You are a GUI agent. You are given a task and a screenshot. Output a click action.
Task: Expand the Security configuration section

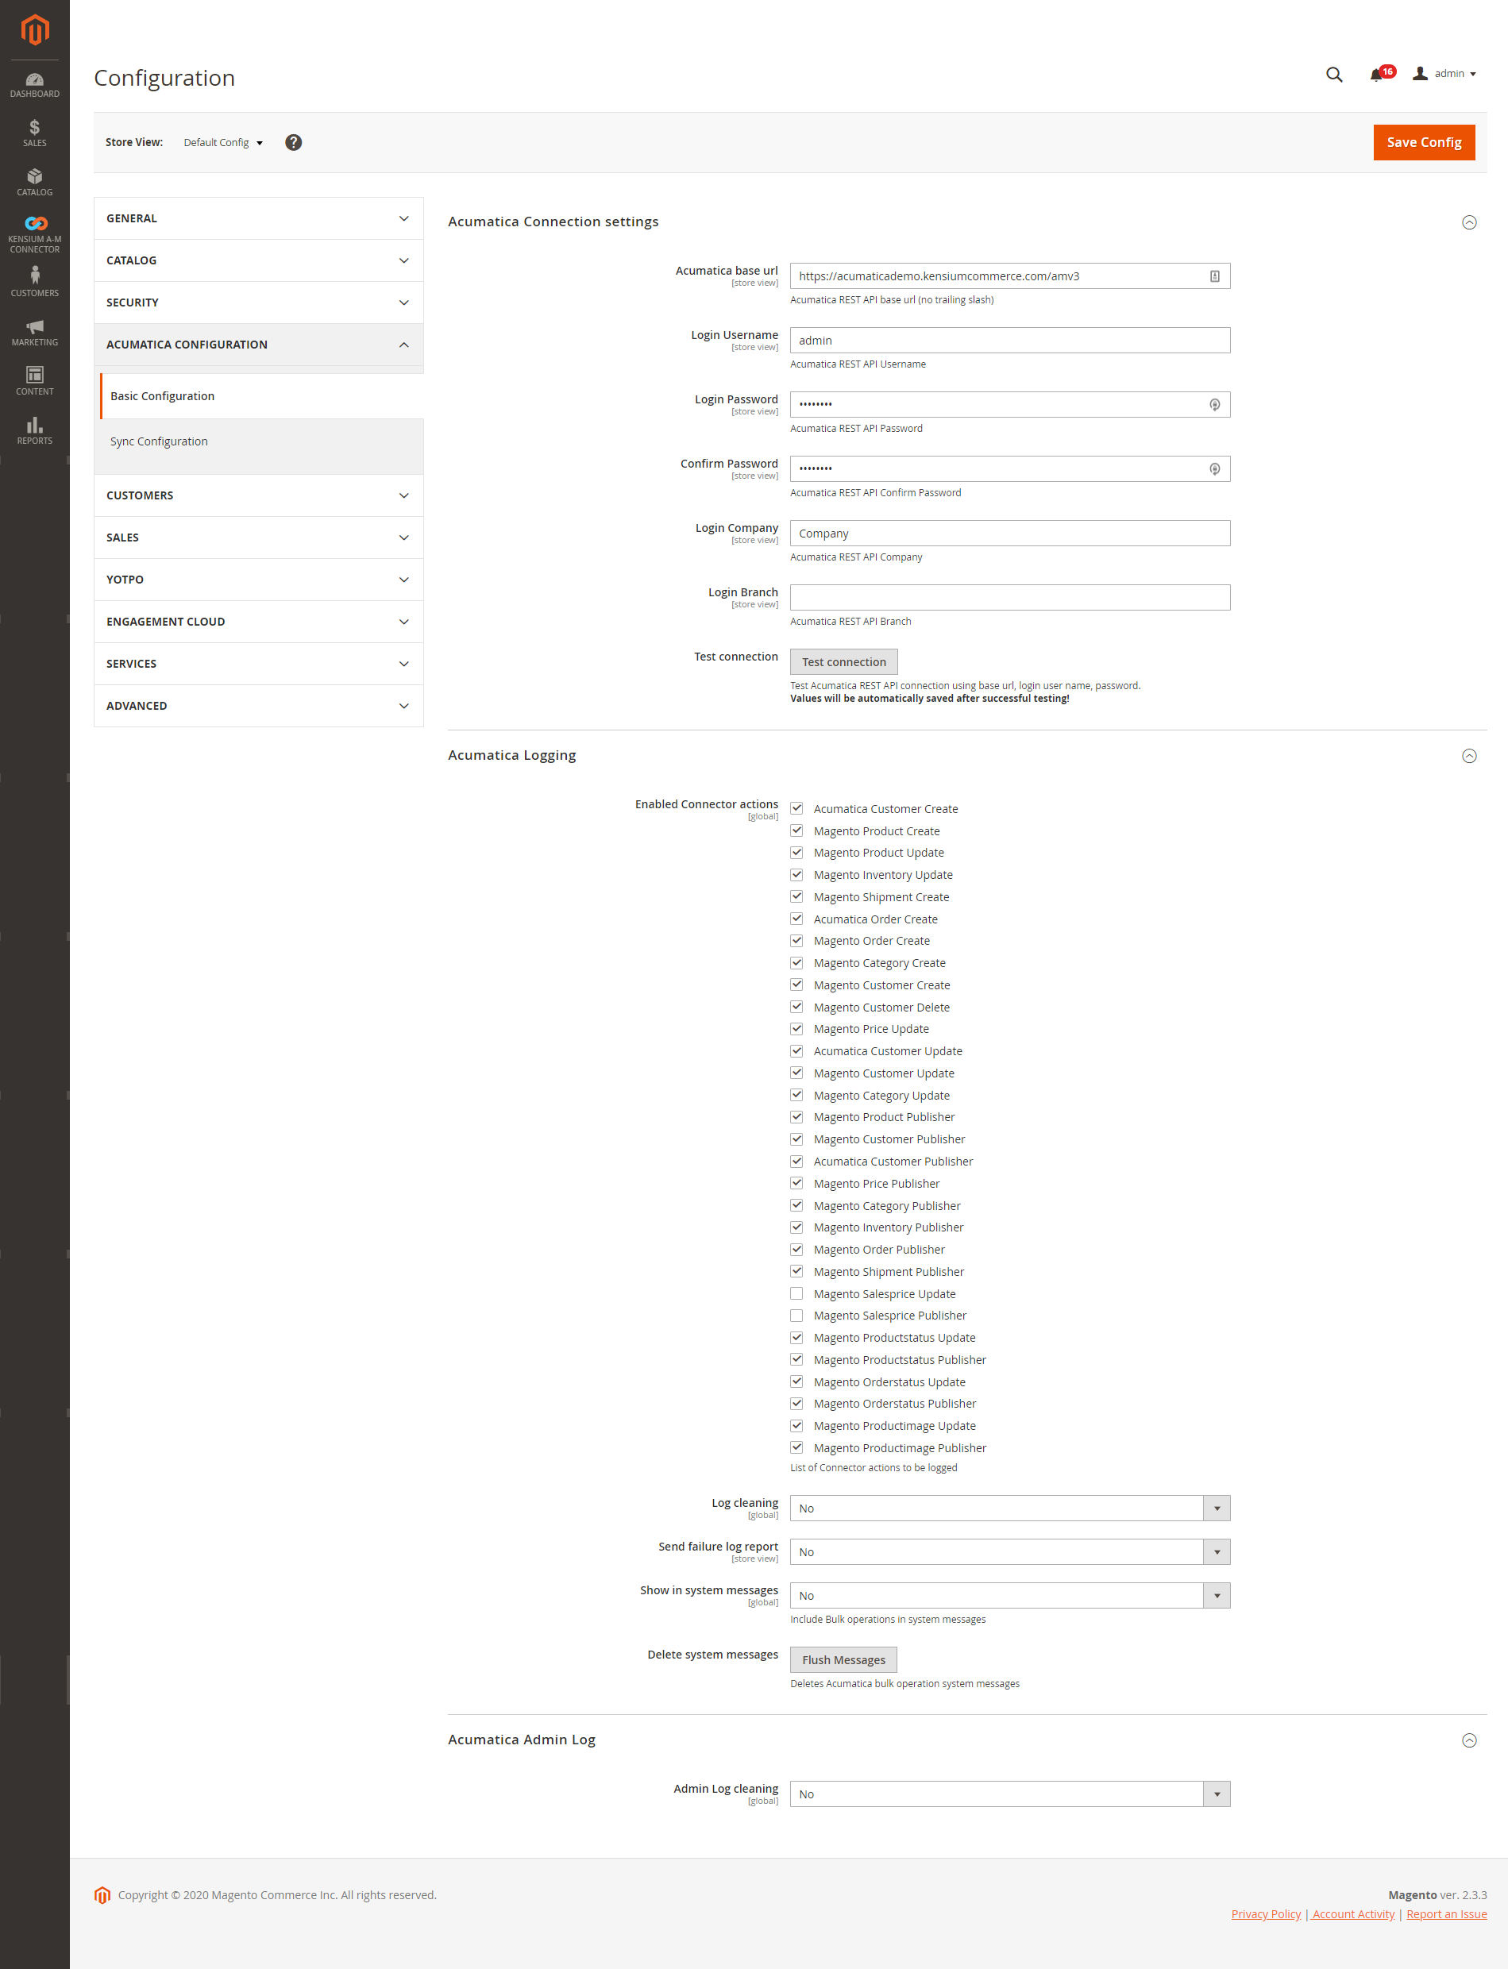(259, 303)
